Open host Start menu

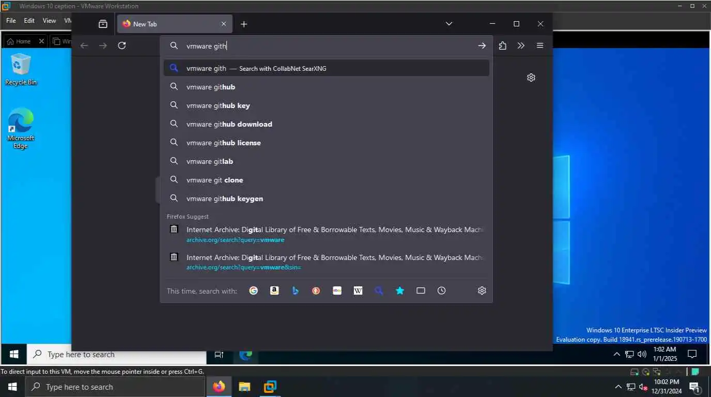point(12,387)
